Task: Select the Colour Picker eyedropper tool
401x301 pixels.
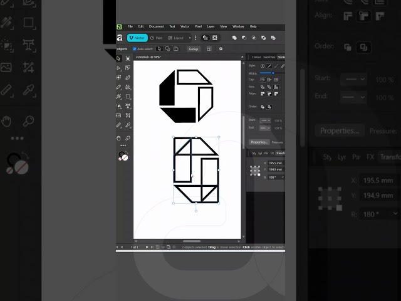Action: [128, 125]
